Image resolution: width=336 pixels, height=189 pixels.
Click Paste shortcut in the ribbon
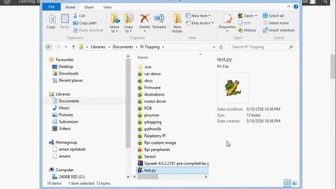[x=88, y=30]
